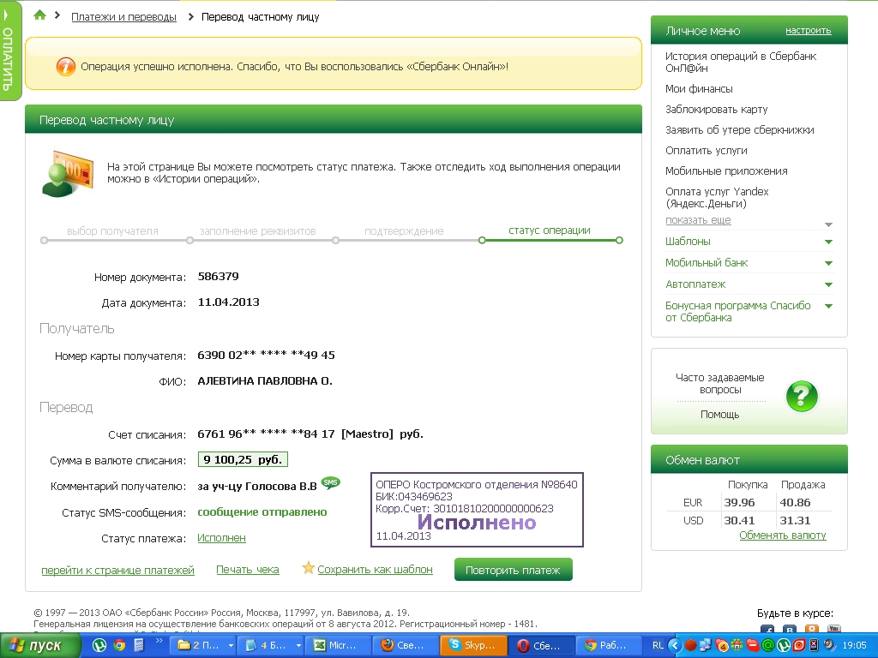Click Сохранить как шаблон link
The image size is (878, 658).
tap(375, 570)
